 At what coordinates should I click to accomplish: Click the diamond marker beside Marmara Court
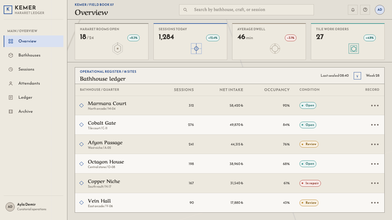(81, 105)
